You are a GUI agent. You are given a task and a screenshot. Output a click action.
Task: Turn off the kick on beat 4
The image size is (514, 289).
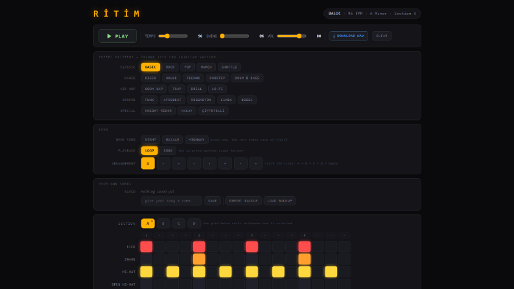305,247
